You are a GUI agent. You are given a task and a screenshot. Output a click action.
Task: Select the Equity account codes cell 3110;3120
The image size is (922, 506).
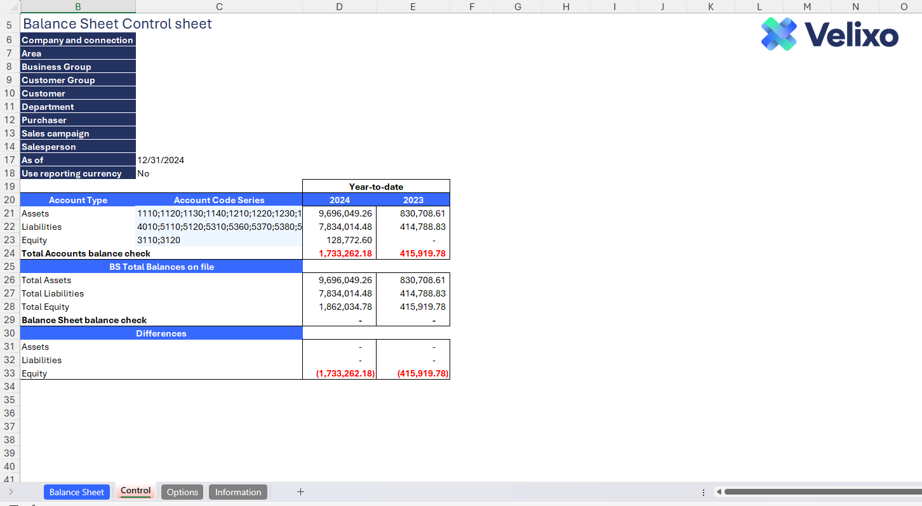click(x=218, y=240)
